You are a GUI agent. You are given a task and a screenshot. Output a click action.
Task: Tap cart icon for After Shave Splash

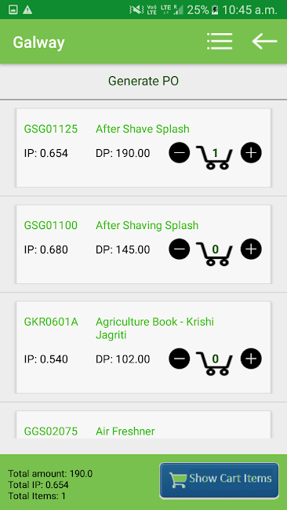(215, 157)
